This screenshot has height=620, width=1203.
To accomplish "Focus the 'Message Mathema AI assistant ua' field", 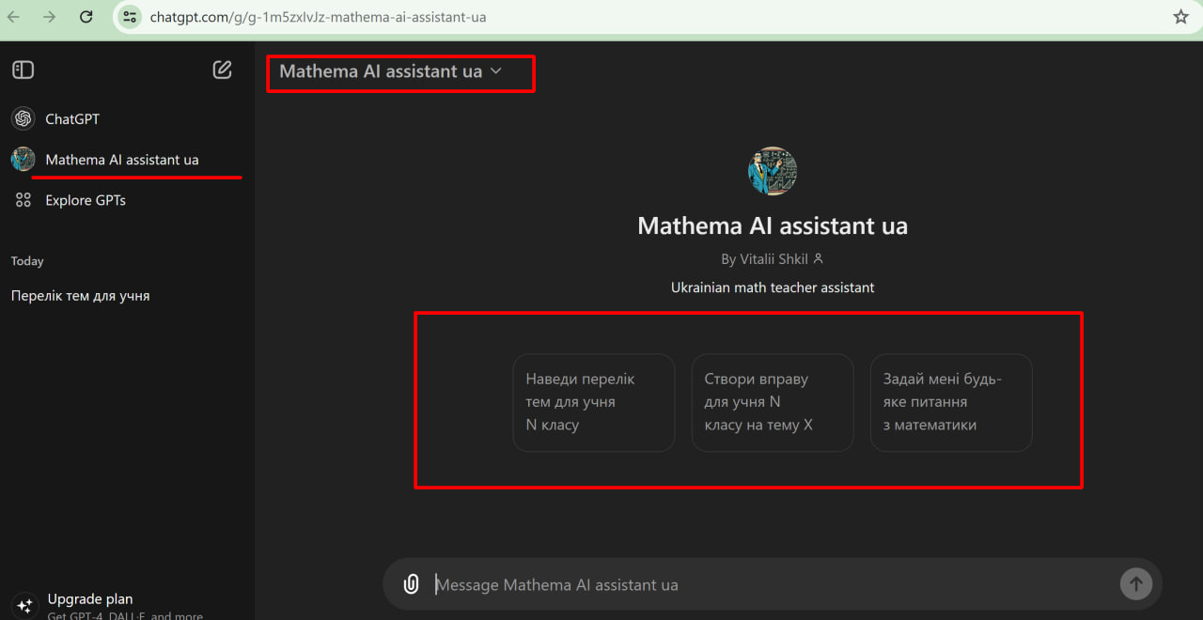I will tap(771, 584).
